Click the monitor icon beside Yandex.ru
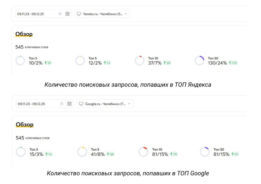The image size is (261, 184). click(x=79, y=14)
